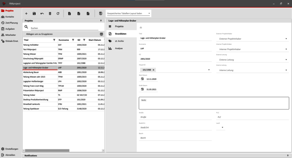The height and width of the screenshot is (158, 292).
Task: Expand the Haupt-GZ dropdown arrow
Action: [x=209, y=70]
